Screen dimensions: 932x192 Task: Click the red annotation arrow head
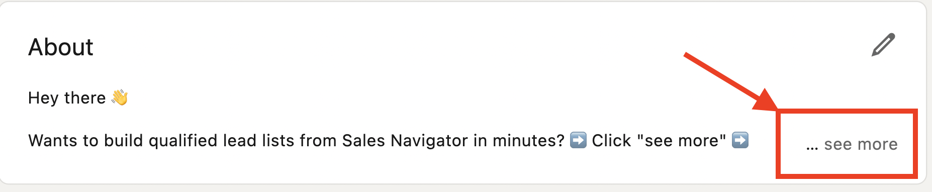pyautogui.click(x=765, y=100)
